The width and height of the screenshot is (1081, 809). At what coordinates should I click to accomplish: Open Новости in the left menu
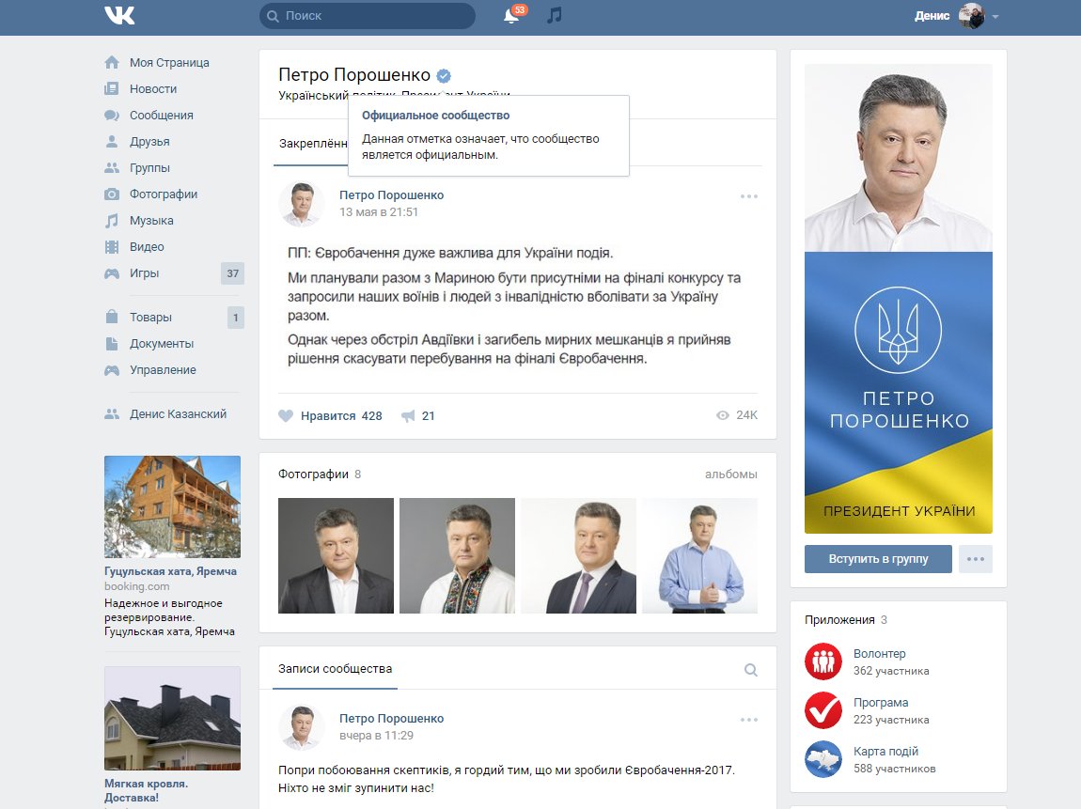point(153,89)
